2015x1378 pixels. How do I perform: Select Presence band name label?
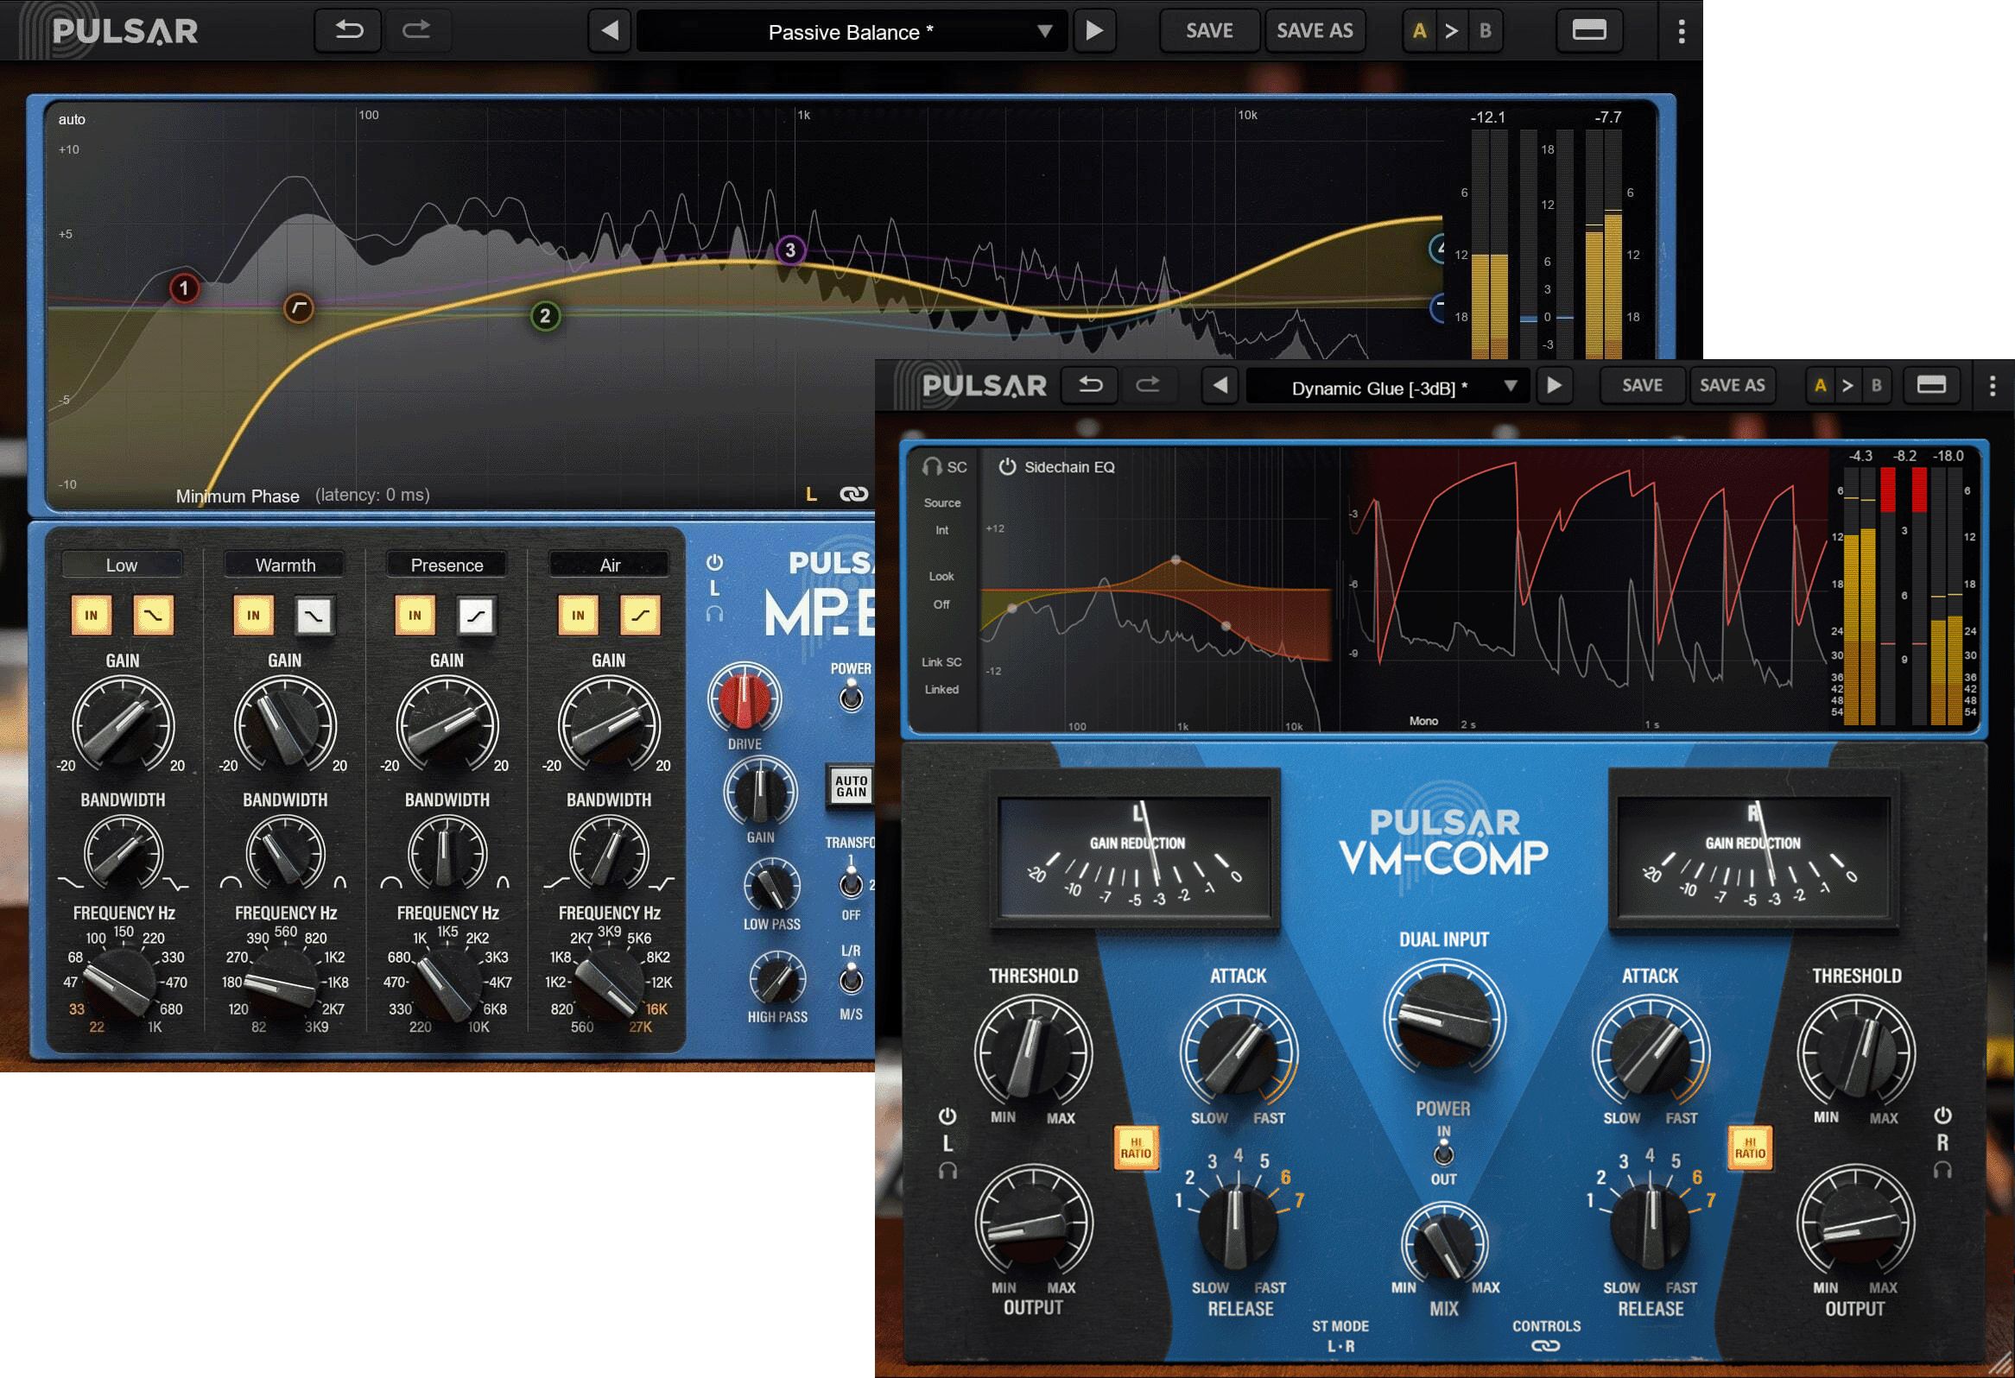coord(447,565)
